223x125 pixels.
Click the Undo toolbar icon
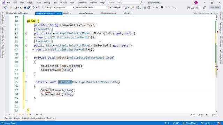33,8
